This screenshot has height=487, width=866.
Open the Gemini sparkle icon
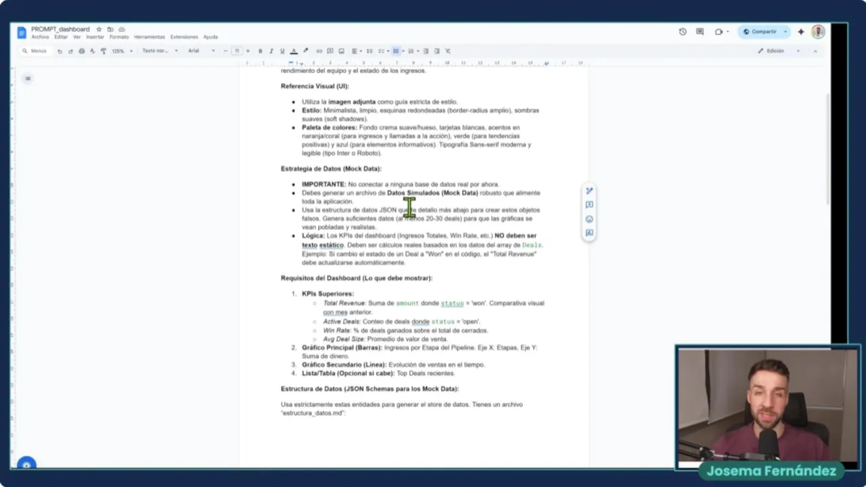(x=801, y=32)
